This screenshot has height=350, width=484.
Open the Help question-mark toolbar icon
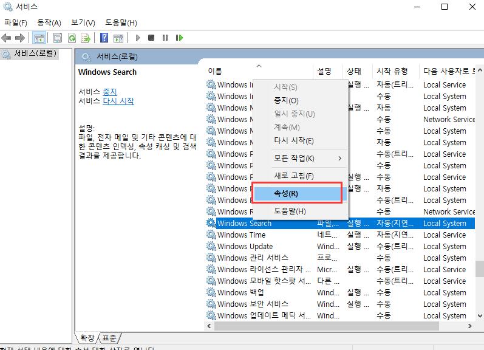(x=104, y=38)
